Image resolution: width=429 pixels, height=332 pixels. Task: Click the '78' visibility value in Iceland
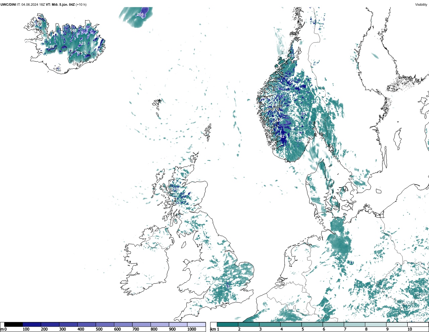click(x=71, y=51)
